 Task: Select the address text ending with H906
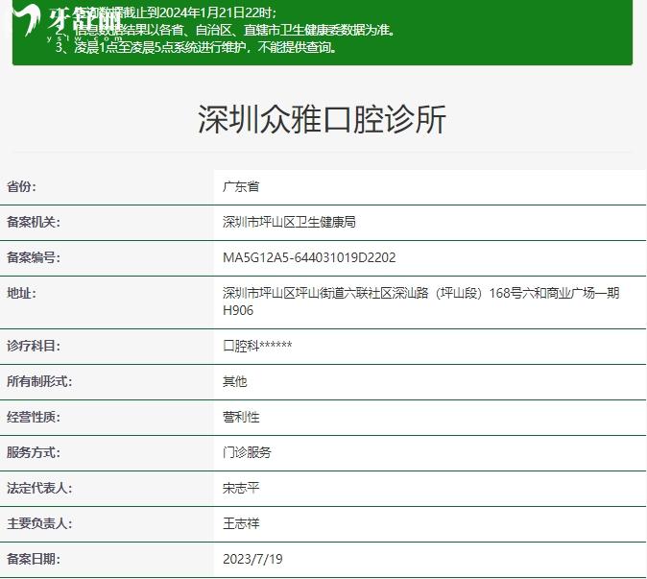420,302
